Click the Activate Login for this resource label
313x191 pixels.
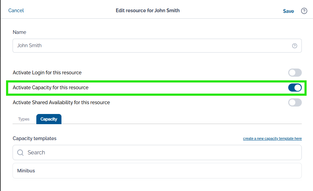(x=47, y=73)
